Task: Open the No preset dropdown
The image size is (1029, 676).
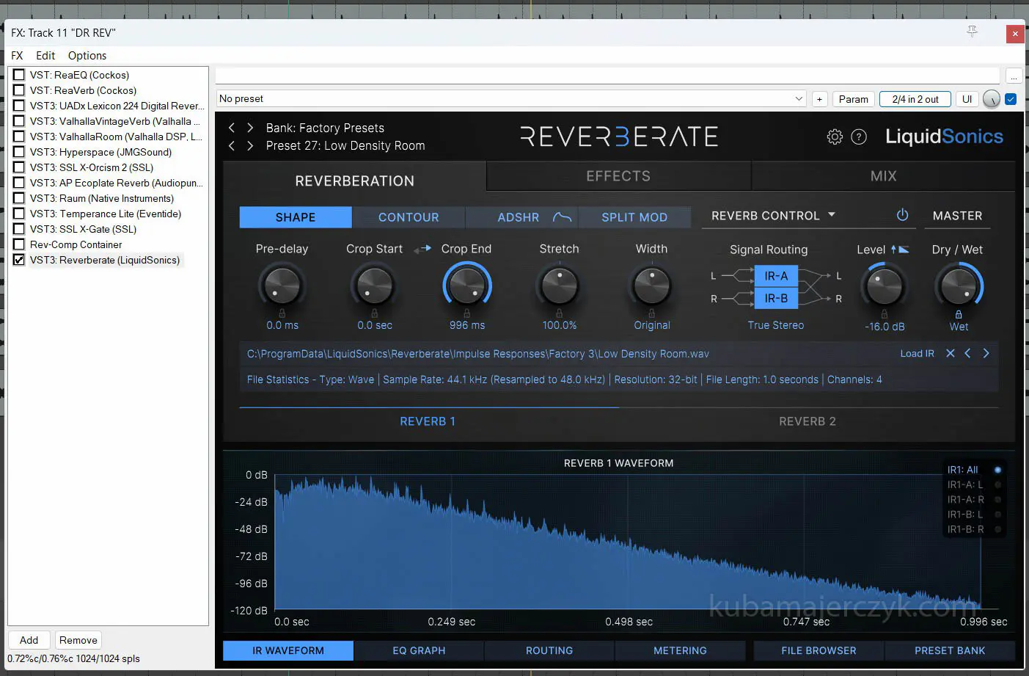Action: (799, 99)
